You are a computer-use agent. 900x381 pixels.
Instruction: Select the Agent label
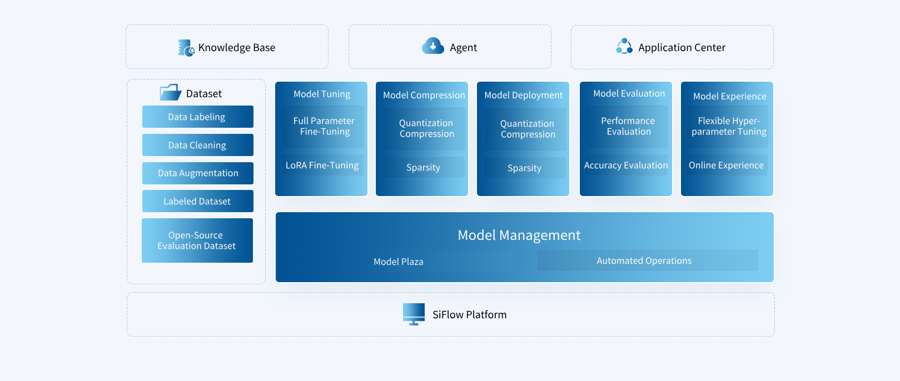pos(464,48)
